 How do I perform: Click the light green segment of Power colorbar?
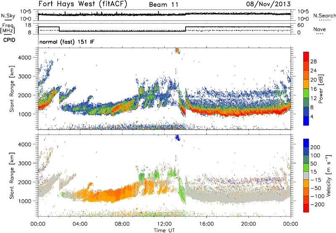(x=306, y=93)
